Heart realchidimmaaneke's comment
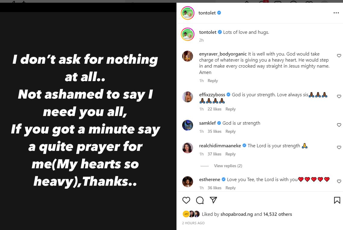The width and height of the screenshot is (343, 230). [x=339, y=148]
